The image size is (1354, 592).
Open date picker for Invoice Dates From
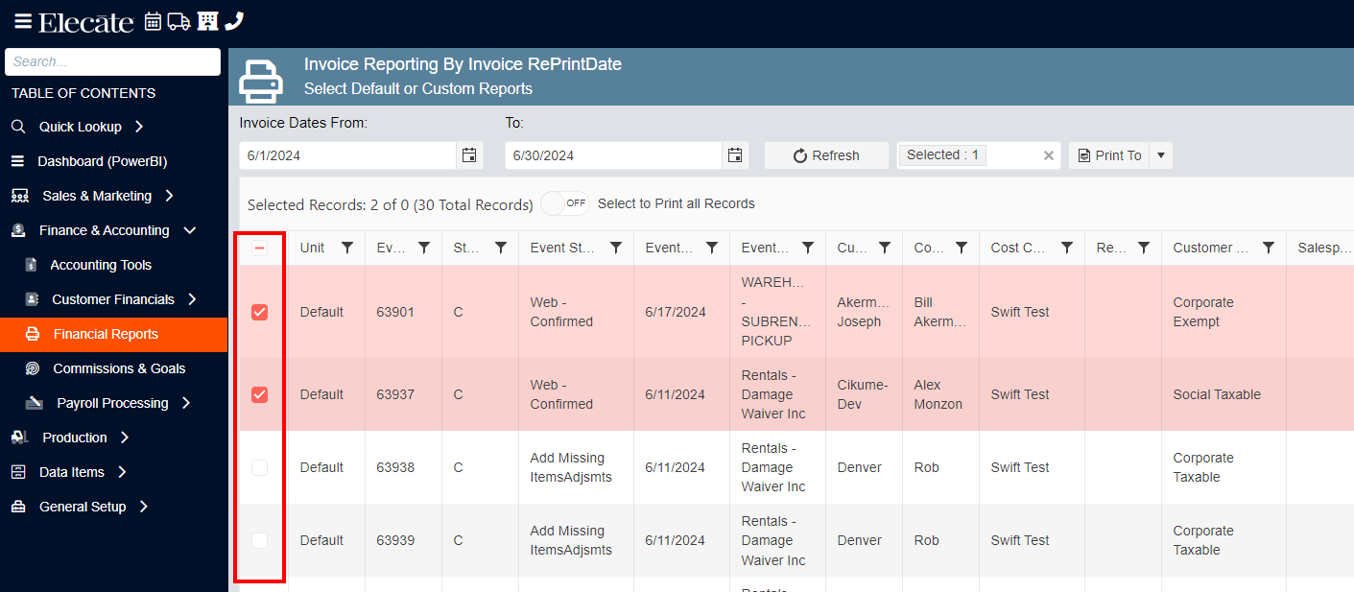tap(469, 155)
